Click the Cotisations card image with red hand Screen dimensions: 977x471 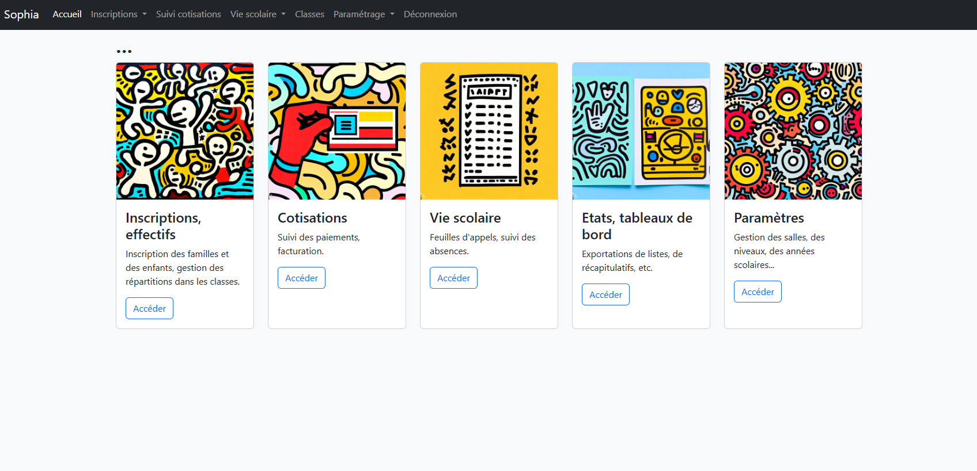pos(336,131)
